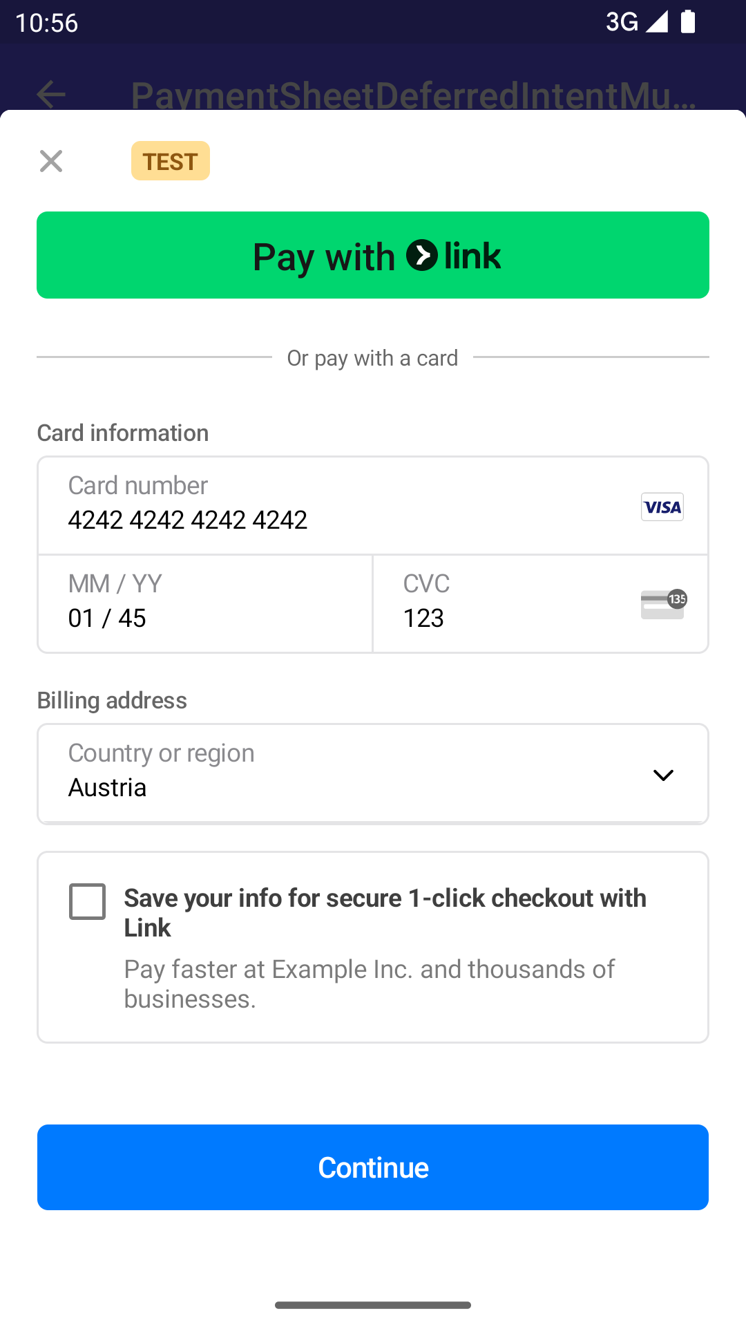Tap the CVC card hint icon
The width and height of the screenshot is (746, 1327).
662,604
